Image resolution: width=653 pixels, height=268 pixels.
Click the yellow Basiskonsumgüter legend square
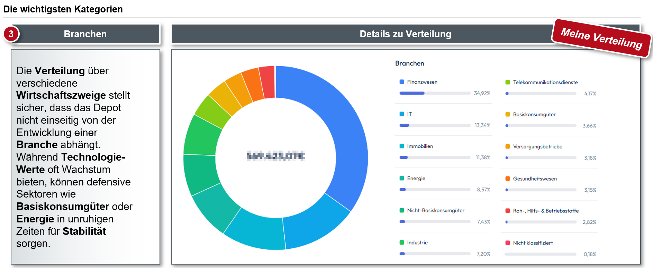pyautogui.click(x=508, y=114)
